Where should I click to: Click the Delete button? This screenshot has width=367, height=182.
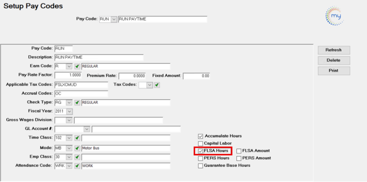pos(333,60)
